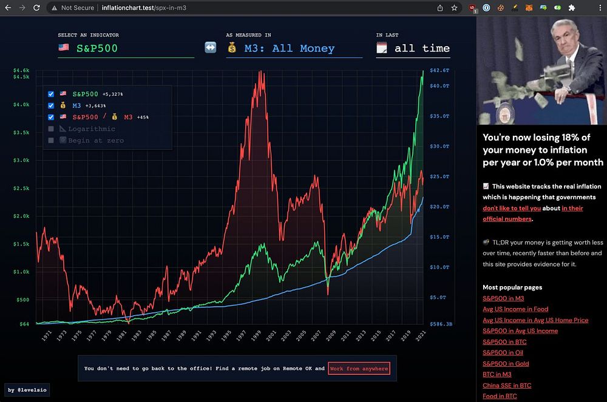
Task: Enable the Logarithmic checkbox
Action: click(x=51, y=129)
